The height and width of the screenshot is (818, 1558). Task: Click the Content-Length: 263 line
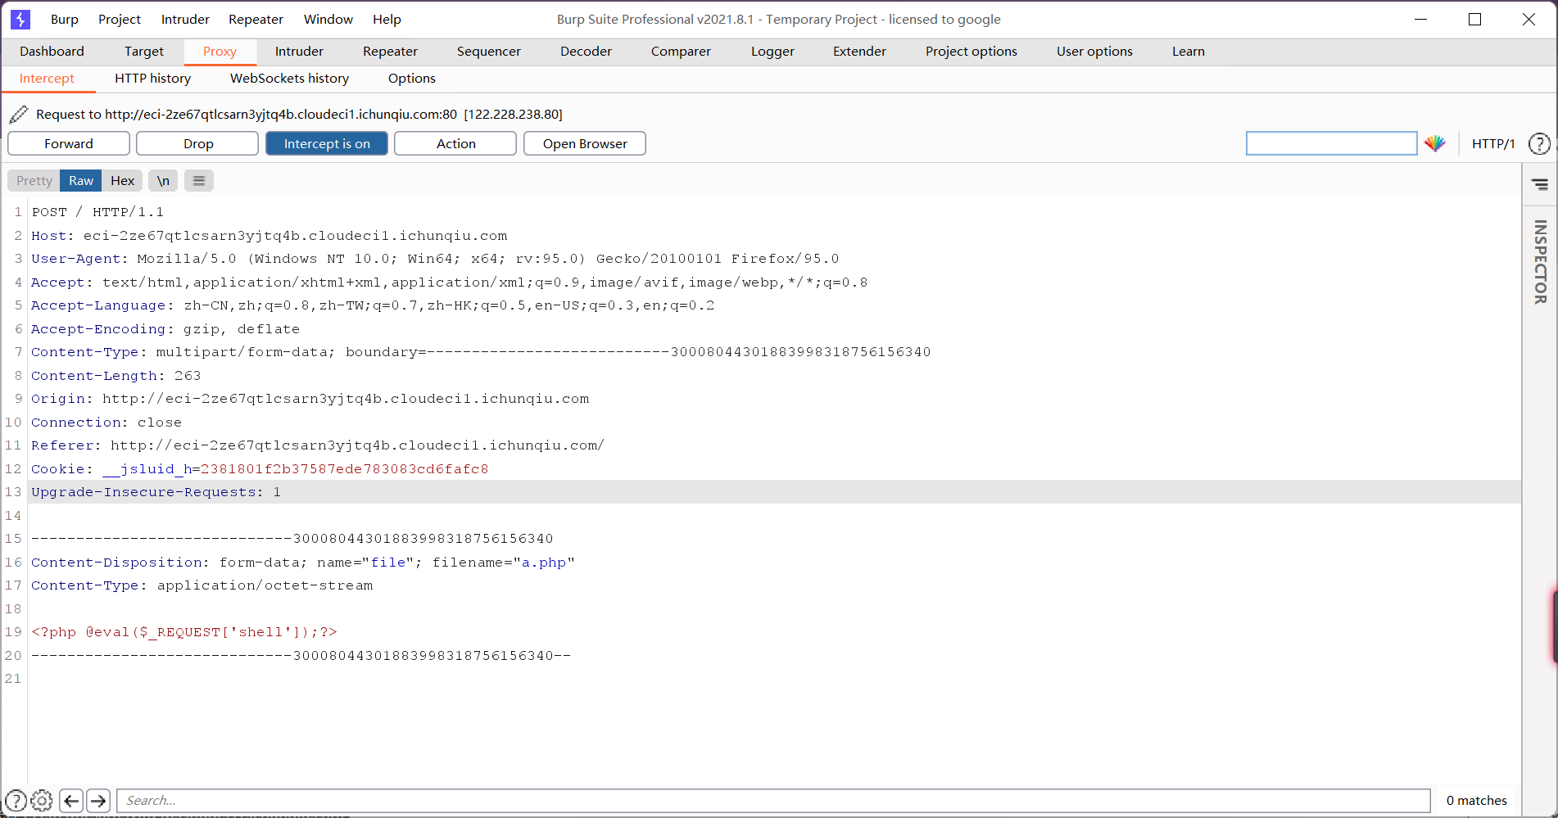coord(116,375)
